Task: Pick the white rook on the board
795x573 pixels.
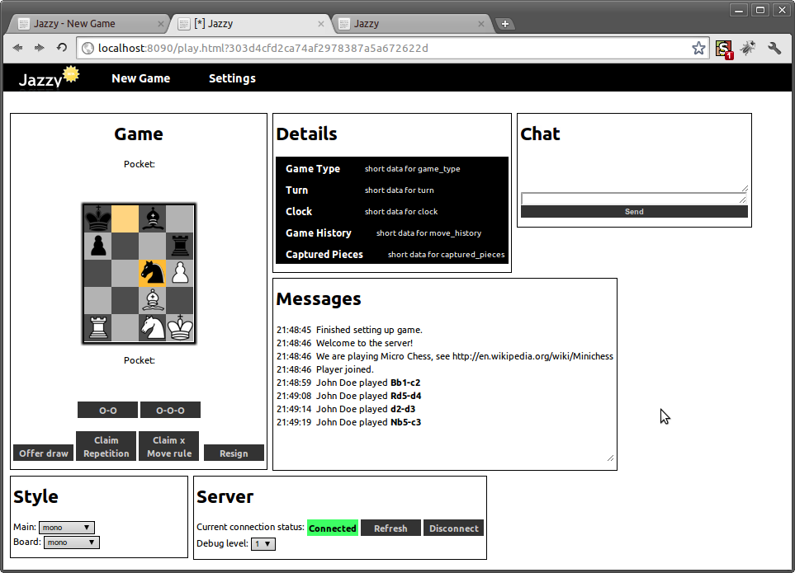Action: (98, 327)
